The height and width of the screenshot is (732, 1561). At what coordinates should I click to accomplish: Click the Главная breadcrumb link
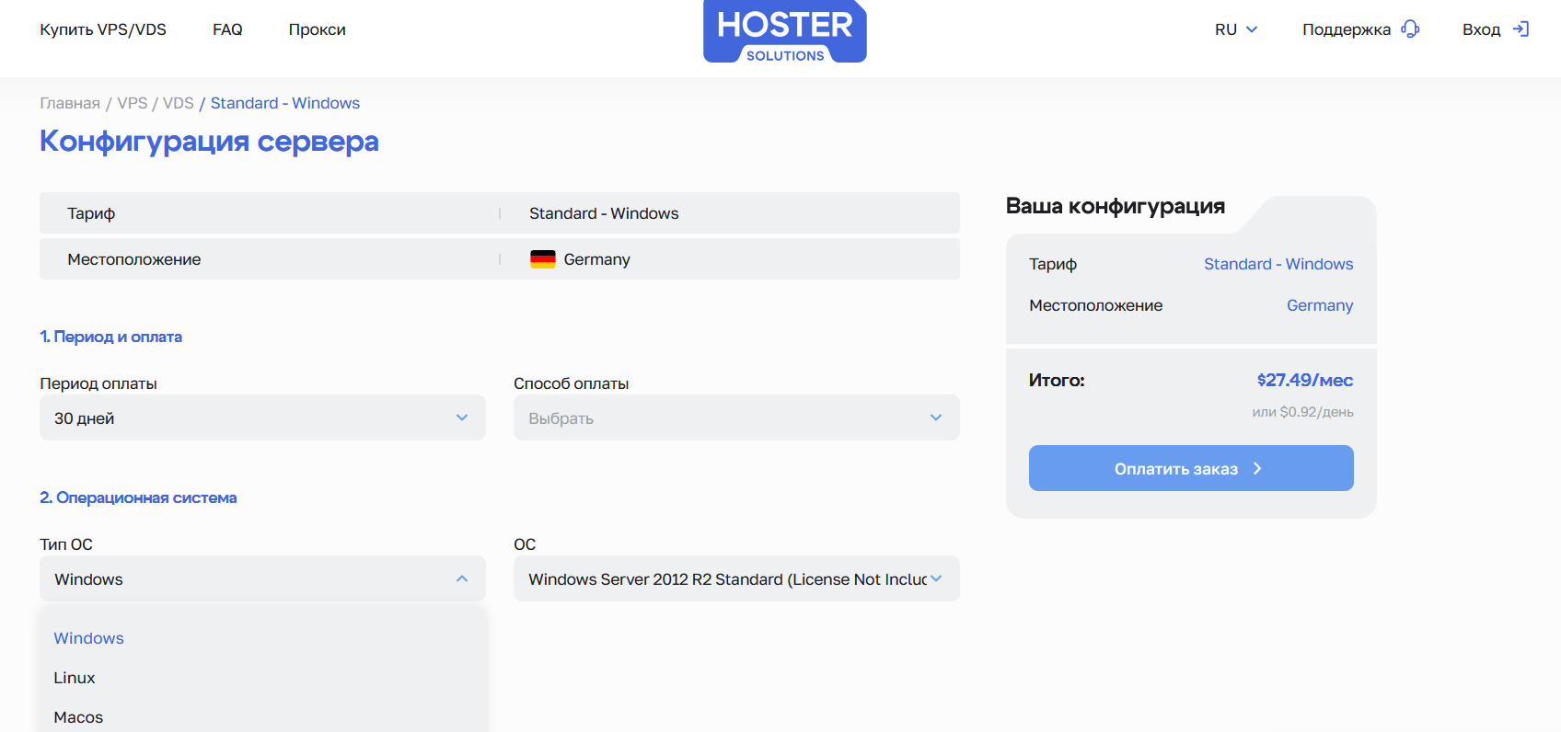(70, 103)
